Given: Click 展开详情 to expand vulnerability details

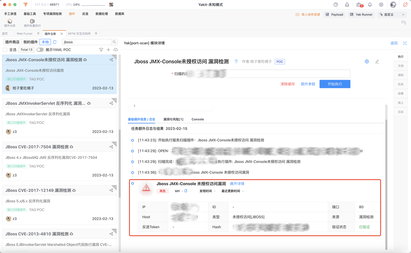Looking at the screenshot, I should pyautogui.click(x=237, y=184).
